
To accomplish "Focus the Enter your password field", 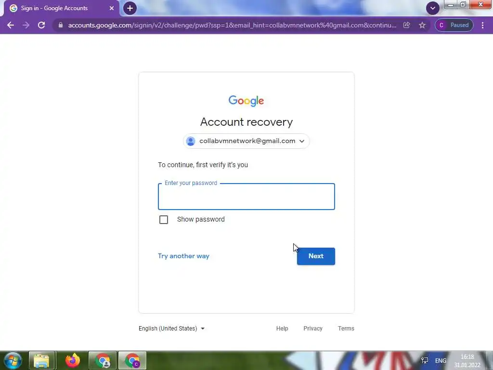I will pyautogui.click(x=246, y=197).
